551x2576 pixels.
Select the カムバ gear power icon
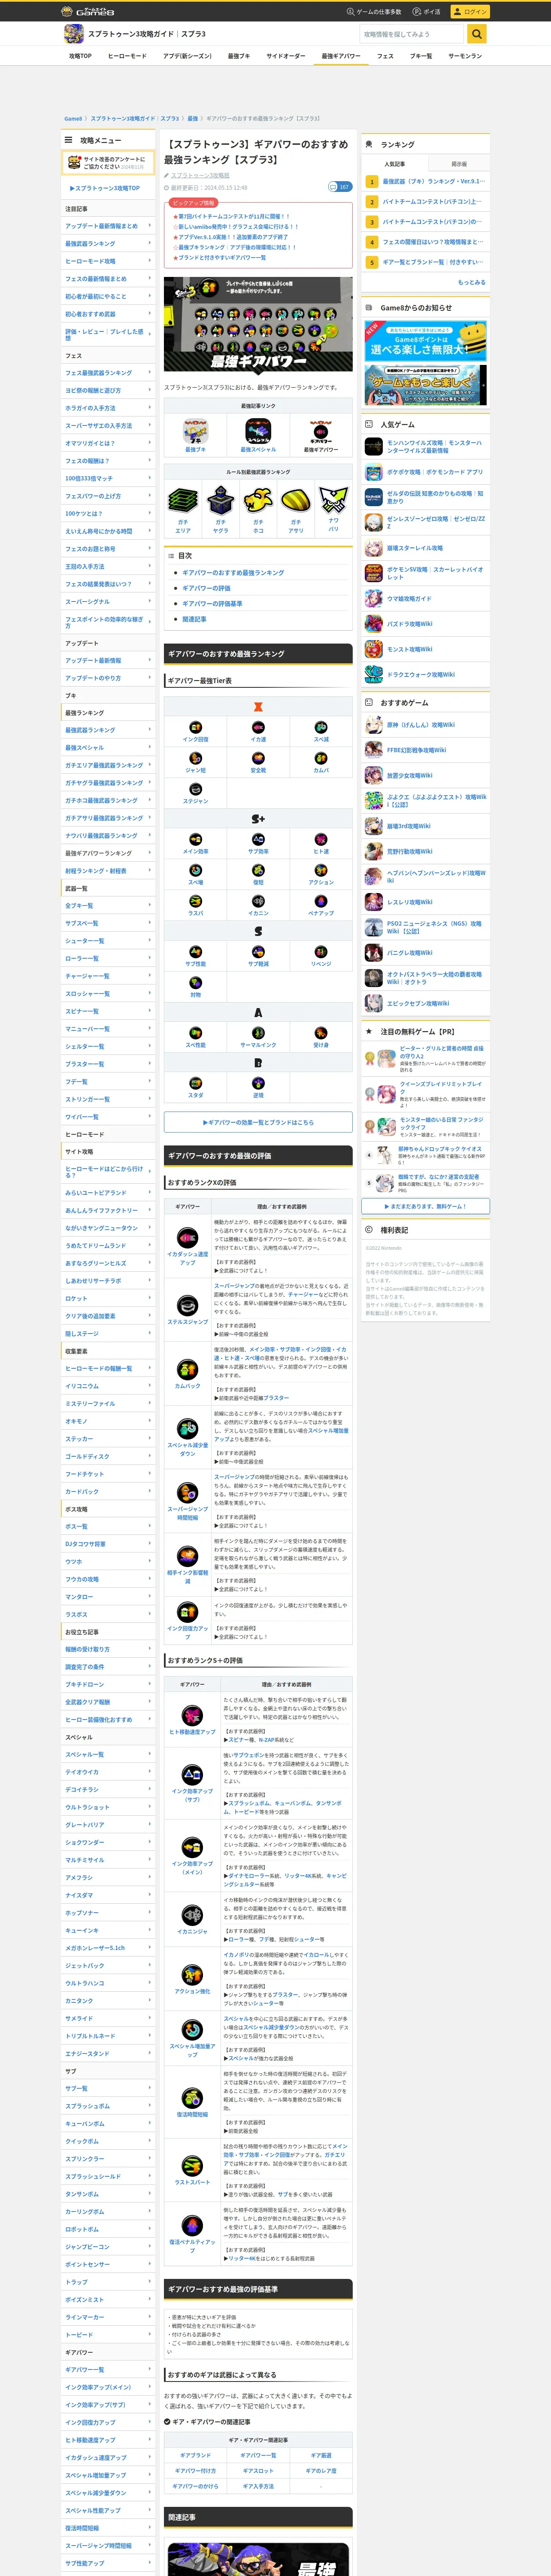321,758
